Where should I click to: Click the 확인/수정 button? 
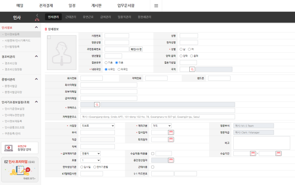click(136, 49)
